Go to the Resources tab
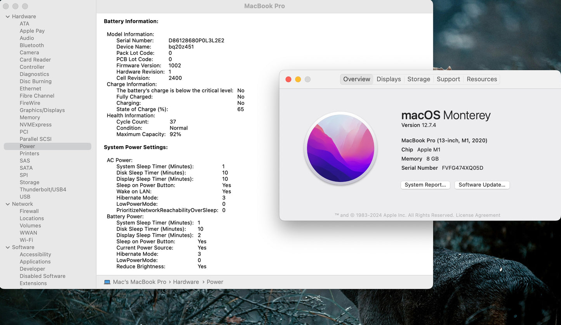Viewport: 561px width, 325px height. pyautogui.click(x=482, y=79)
